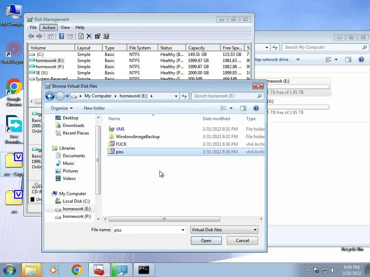
Task: Click the Refresh icon in Disk Management toolbar
Action: [81, 36]
